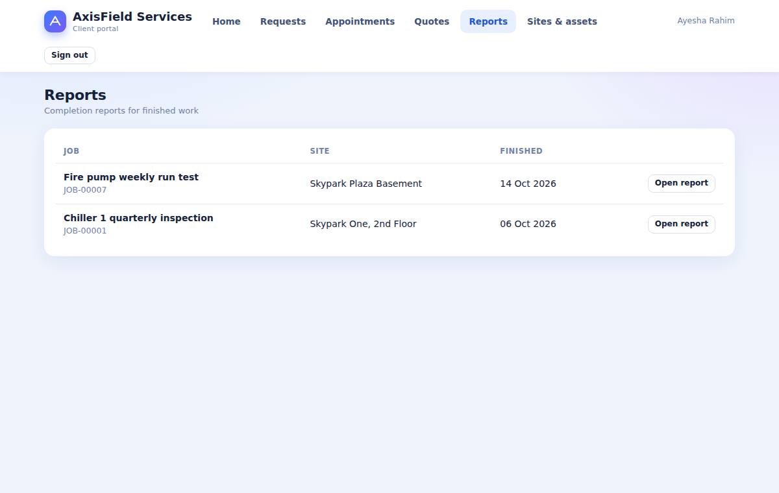Open report for Chiller 1 quarterly inspection
Image resolution: width=779 pixels, height=493 pixels.
click(682, 224)
